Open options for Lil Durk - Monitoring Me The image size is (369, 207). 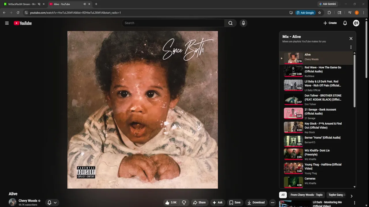(354, 203)
